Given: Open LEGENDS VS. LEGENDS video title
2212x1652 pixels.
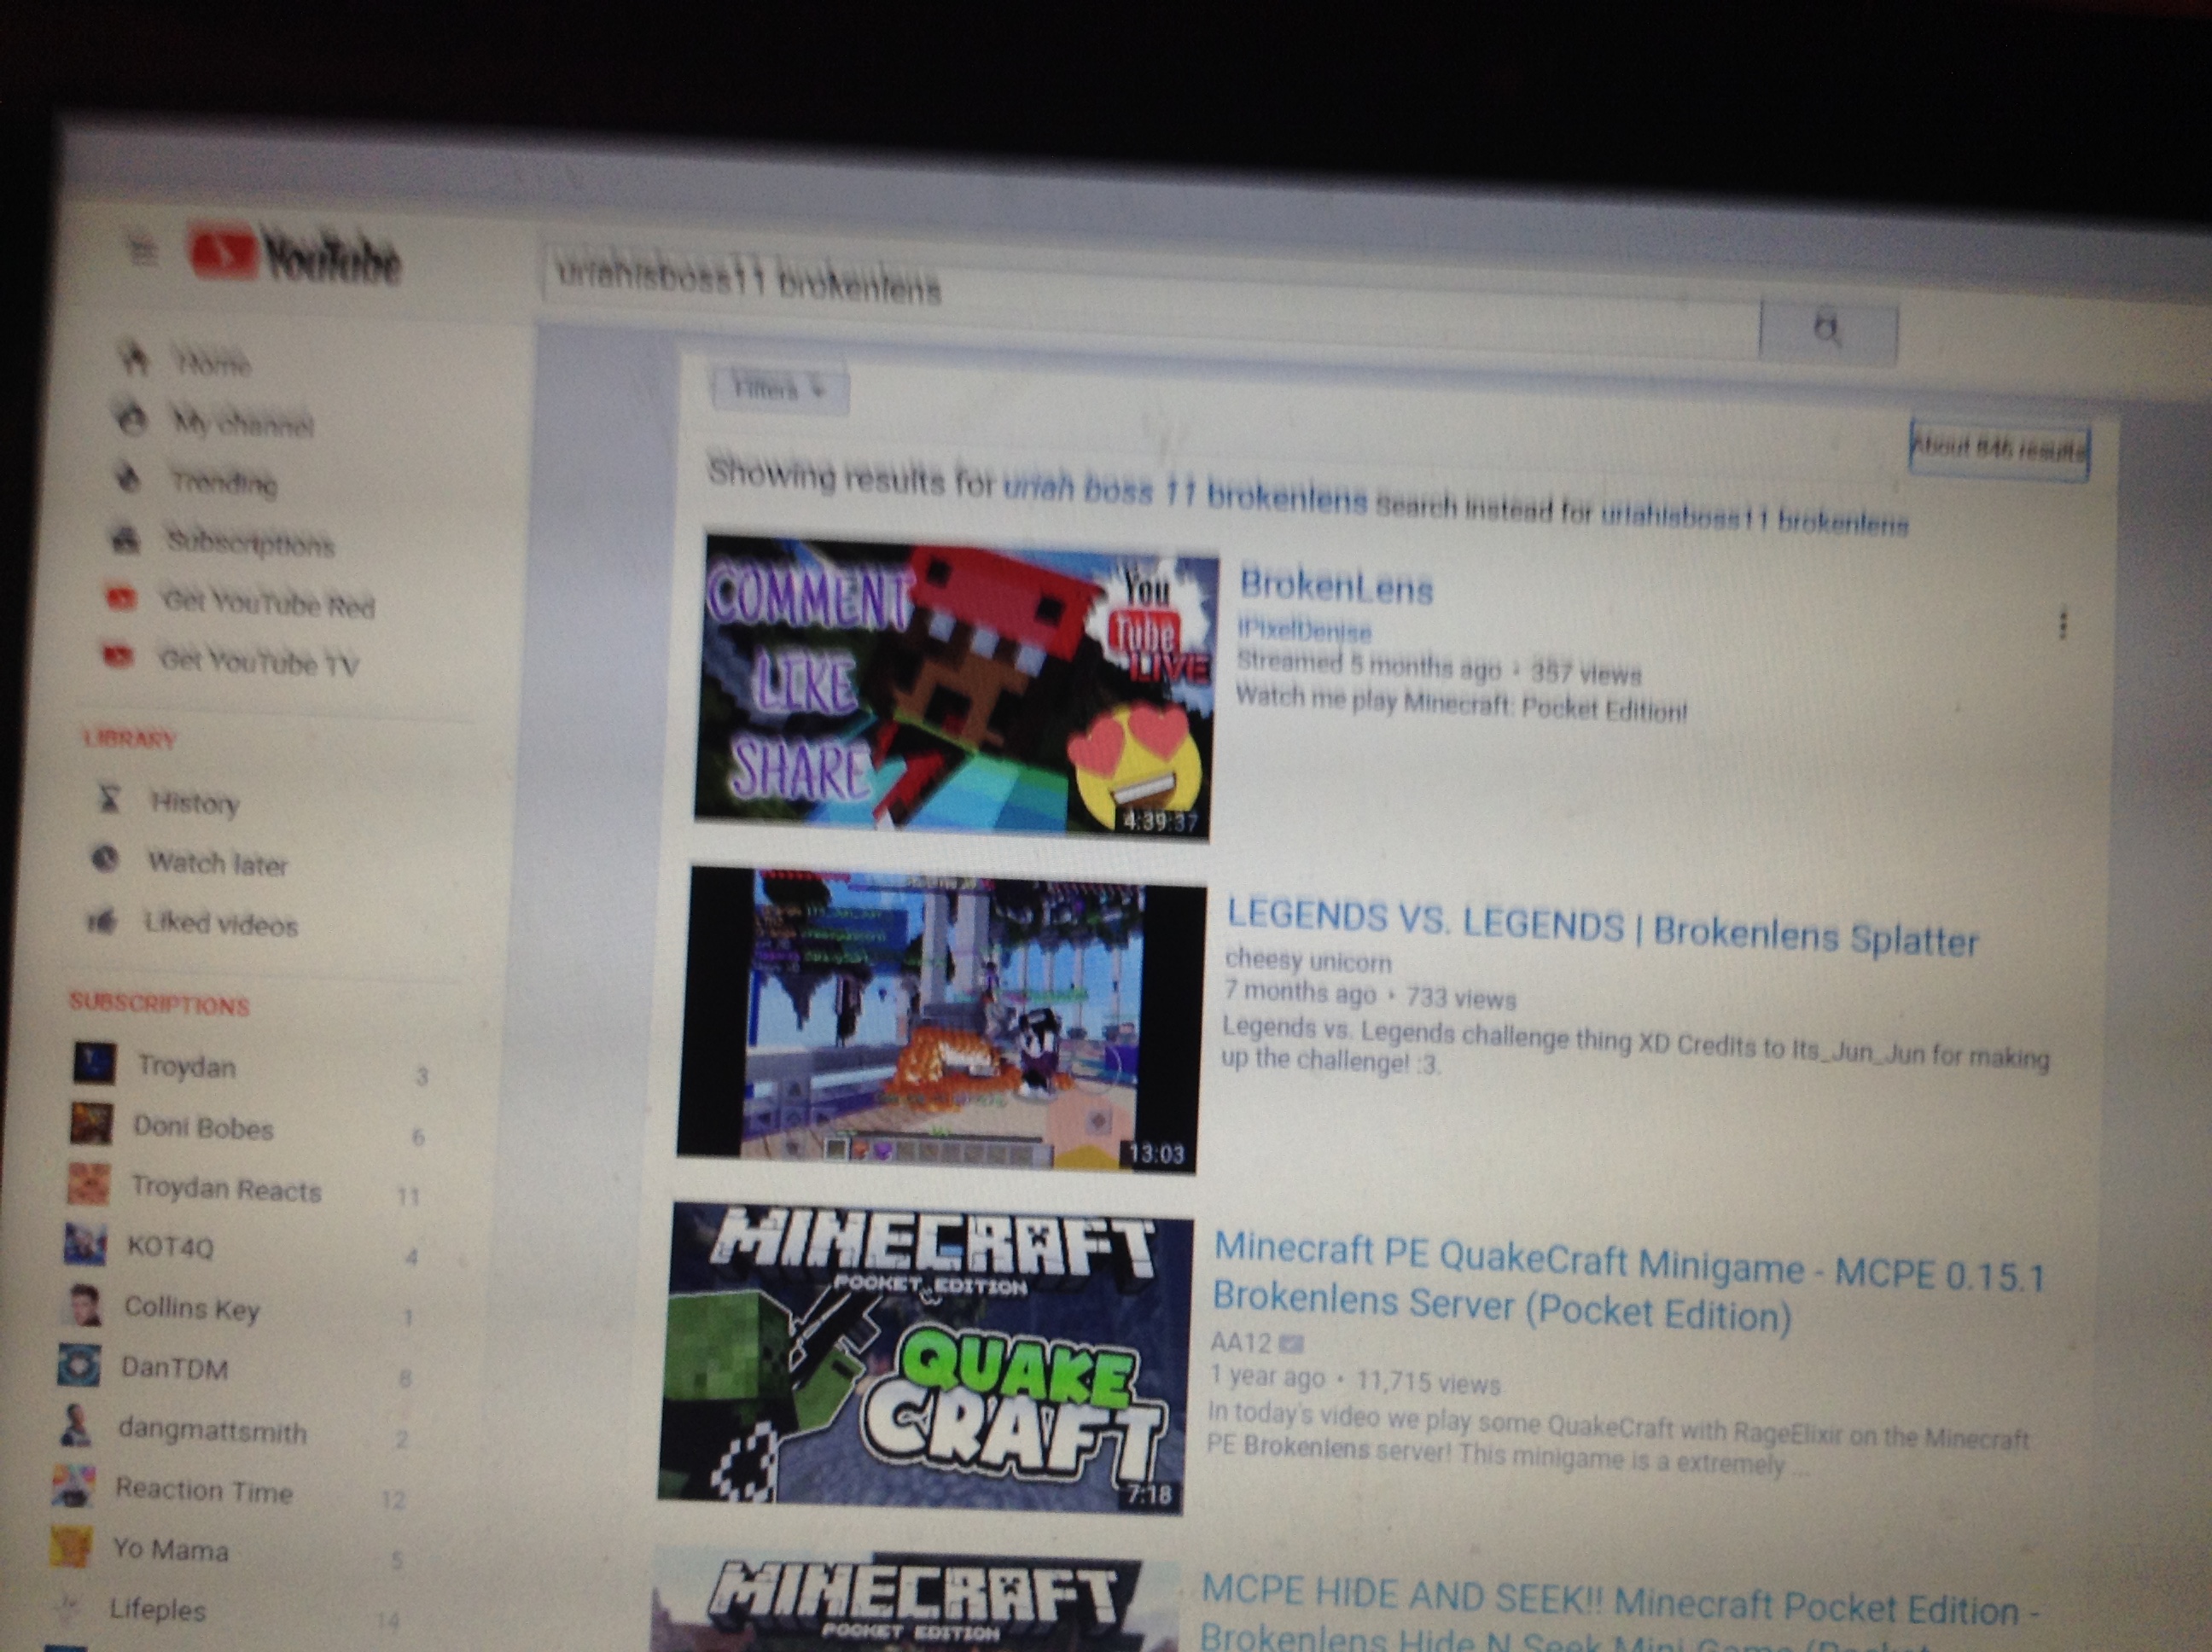Looking at the screenshot, I should coord(1602,927).
